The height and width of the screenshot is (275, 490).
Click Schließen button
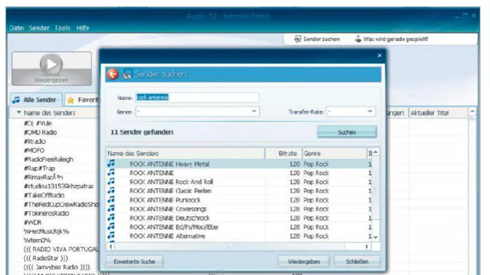tap(357, 261)
